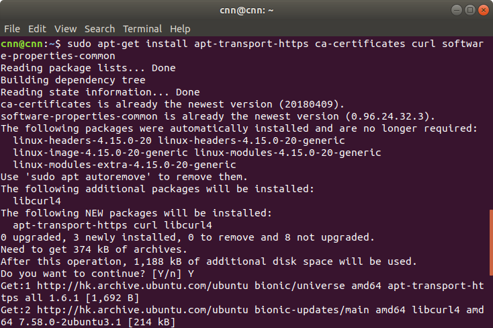Click the 'e-properties-common' wrapped command text
The height and width of the screenshot is (328, 493).
(x=58, y=56)
